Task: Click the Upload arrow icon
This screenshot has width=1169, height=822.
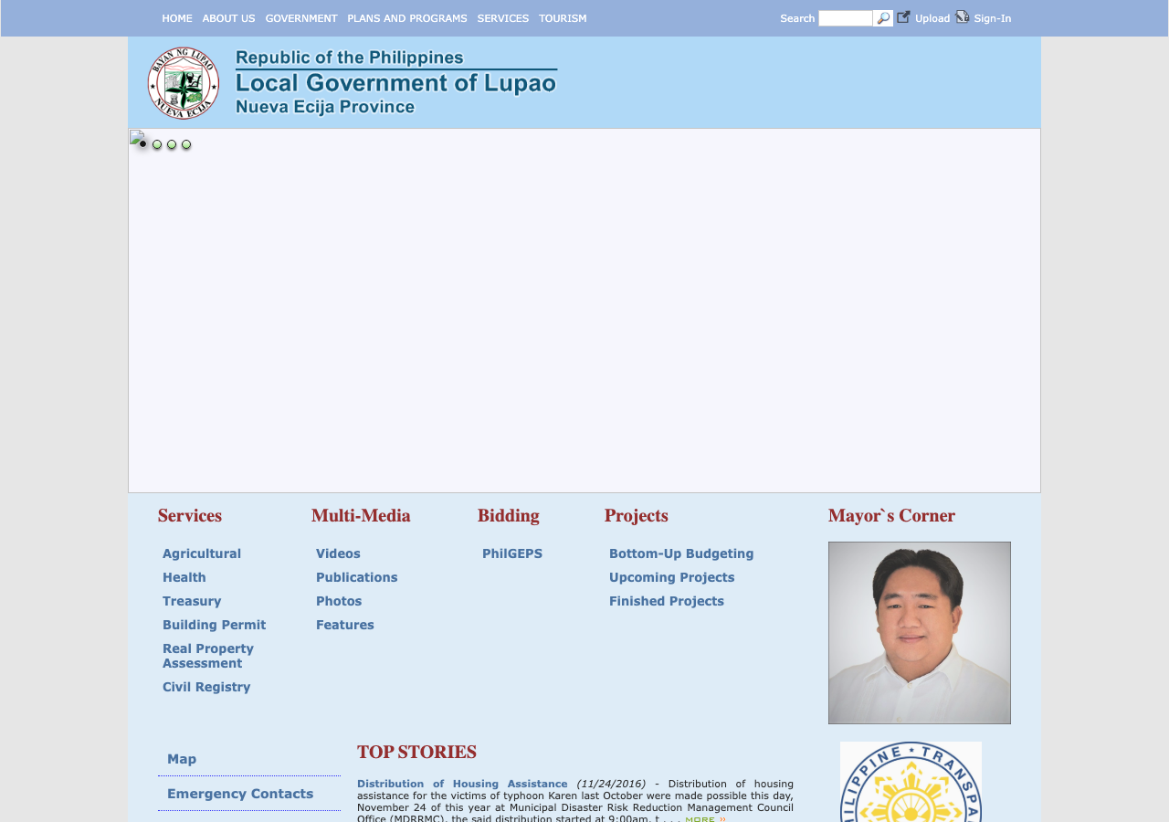Action: click(903, 16)
